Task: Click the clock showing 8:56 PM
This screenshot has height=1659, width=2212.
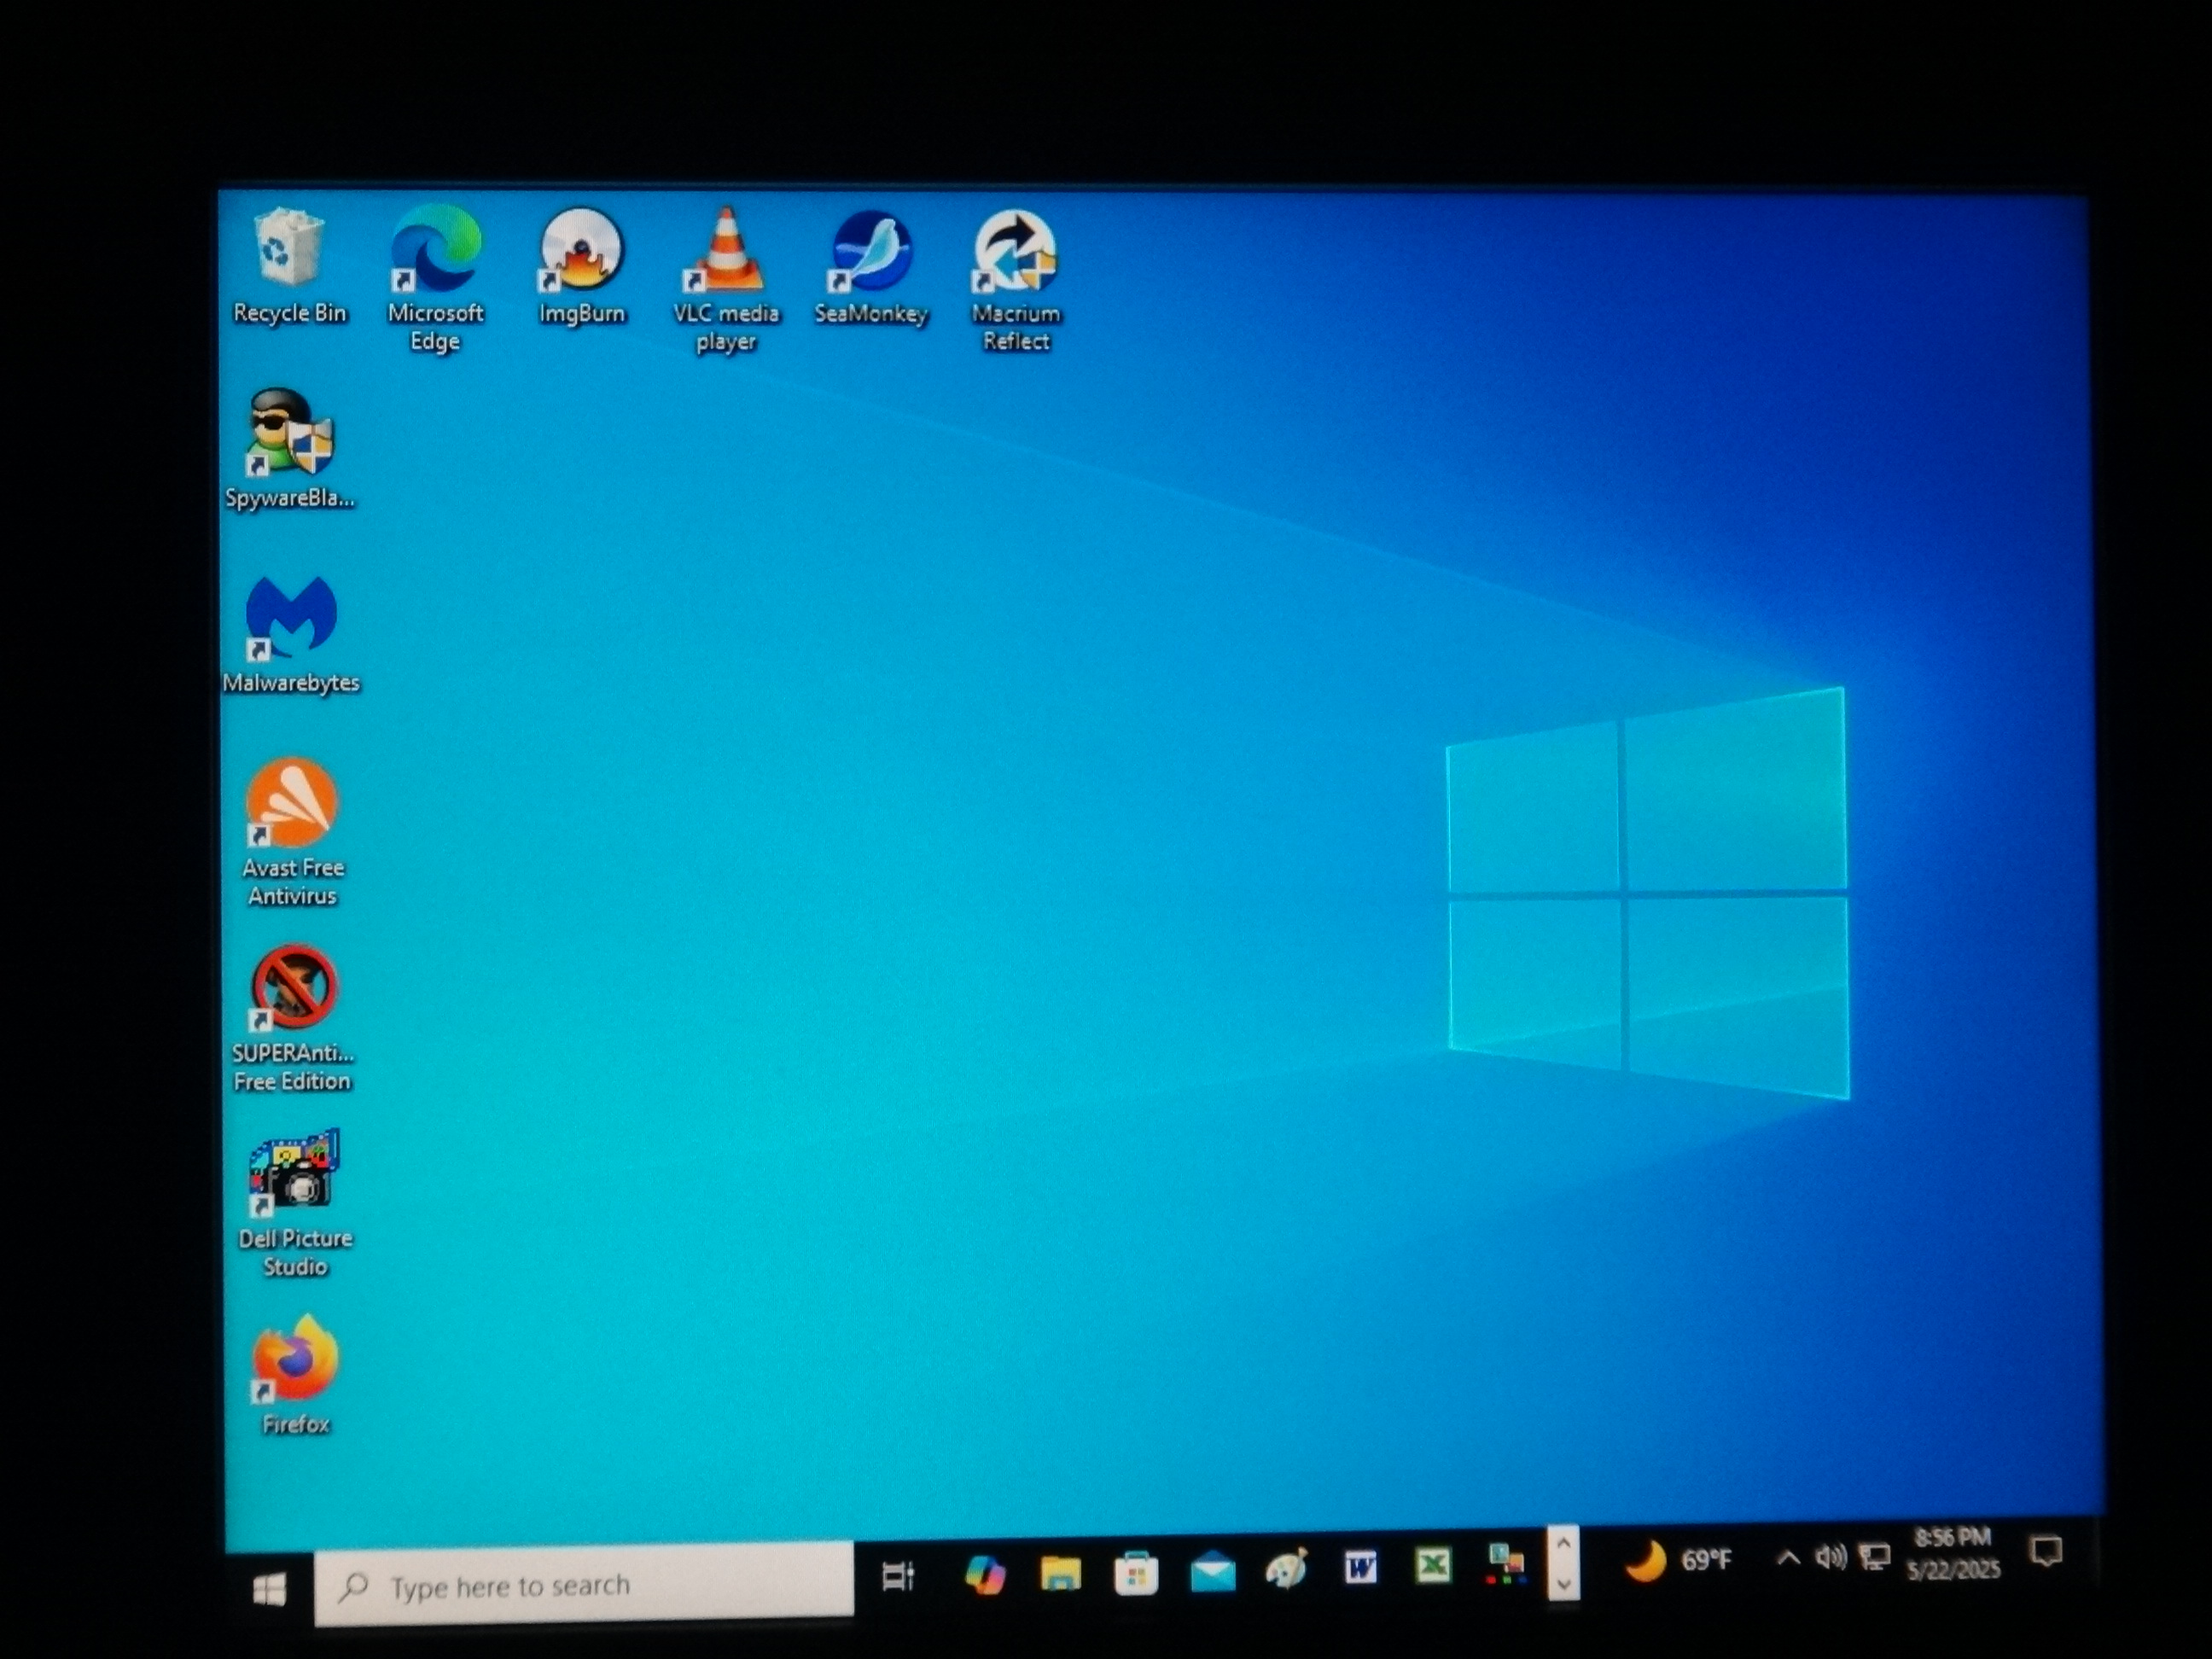Action: (1953, 1553)
